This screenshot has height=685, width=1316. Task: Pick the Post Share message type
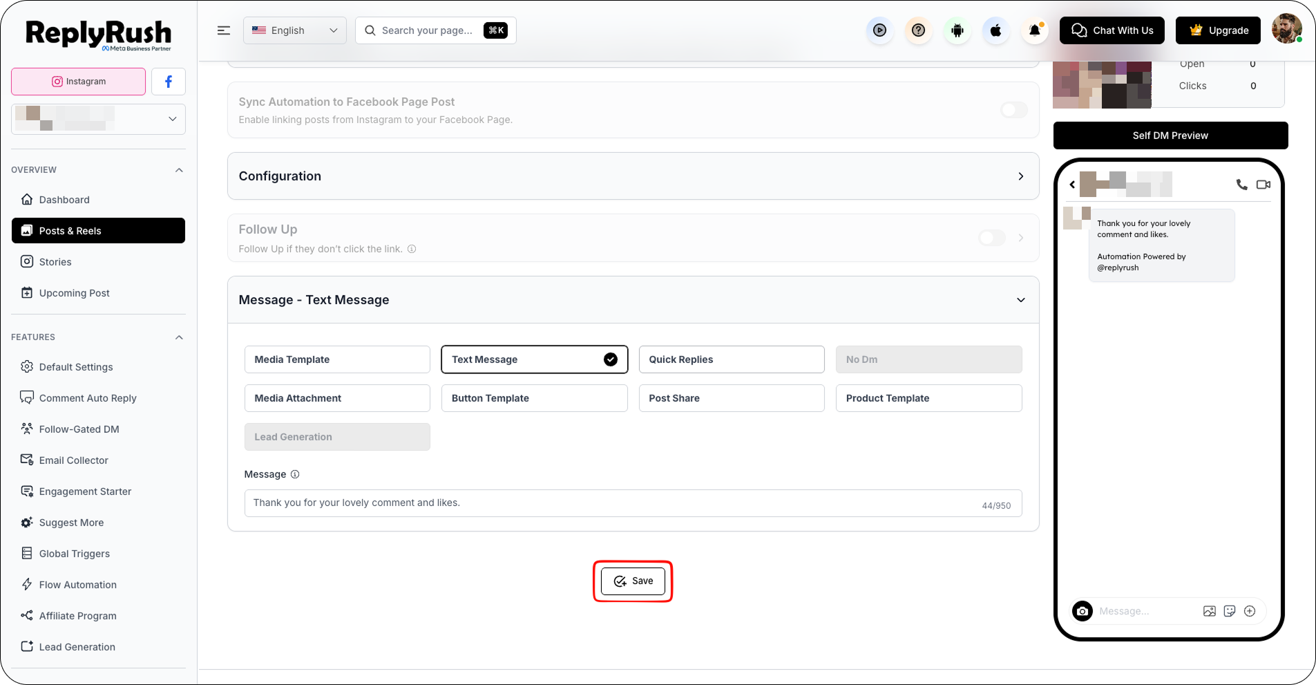[x=732, y=398]
